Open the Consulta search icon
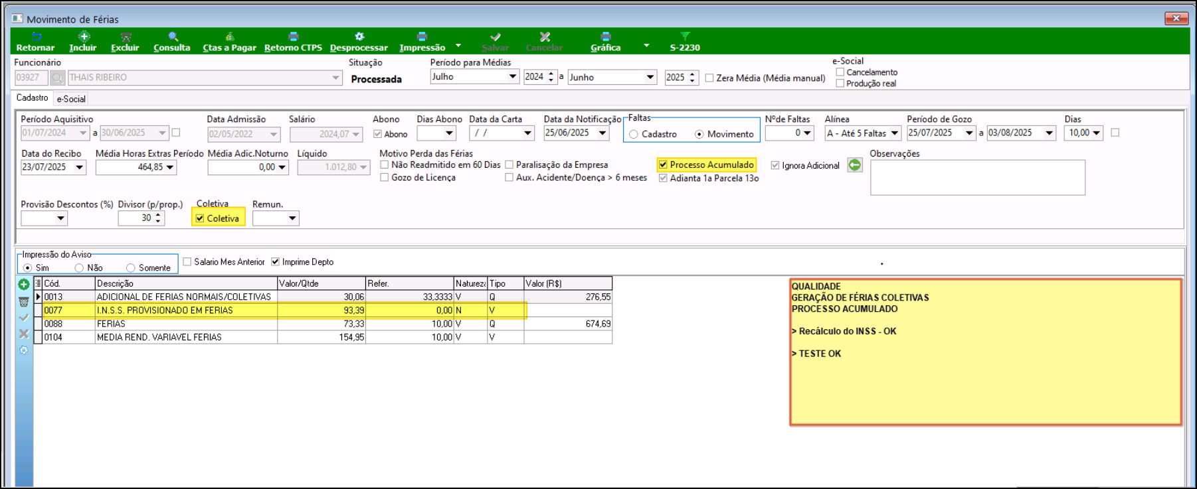1197x489 pixels. pos(173,37)
